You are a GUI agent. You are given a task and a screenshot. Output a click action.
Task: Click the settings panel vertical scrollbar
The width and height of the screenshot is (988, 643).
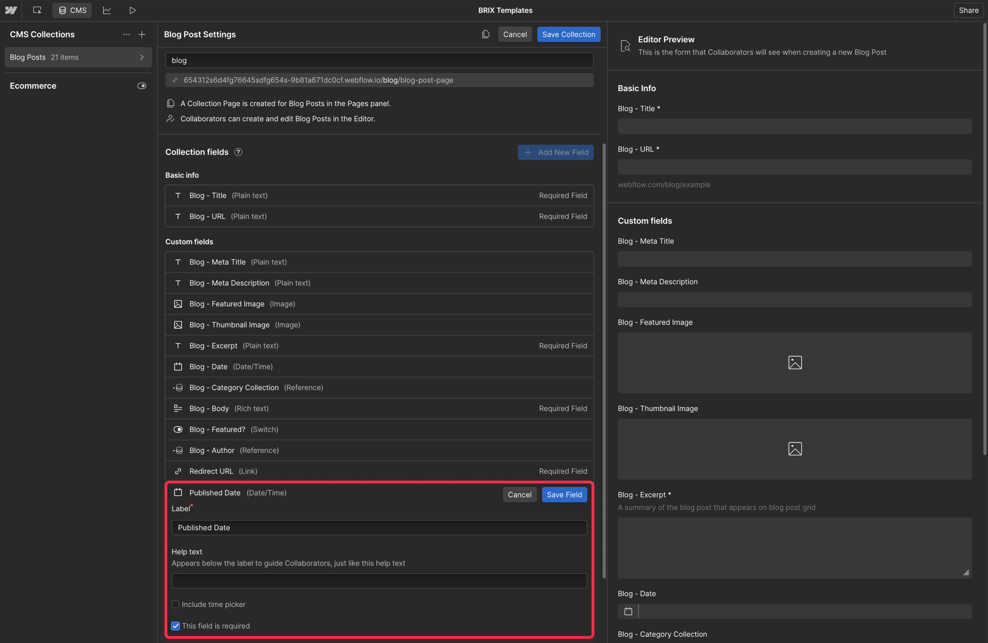[604, 361]
